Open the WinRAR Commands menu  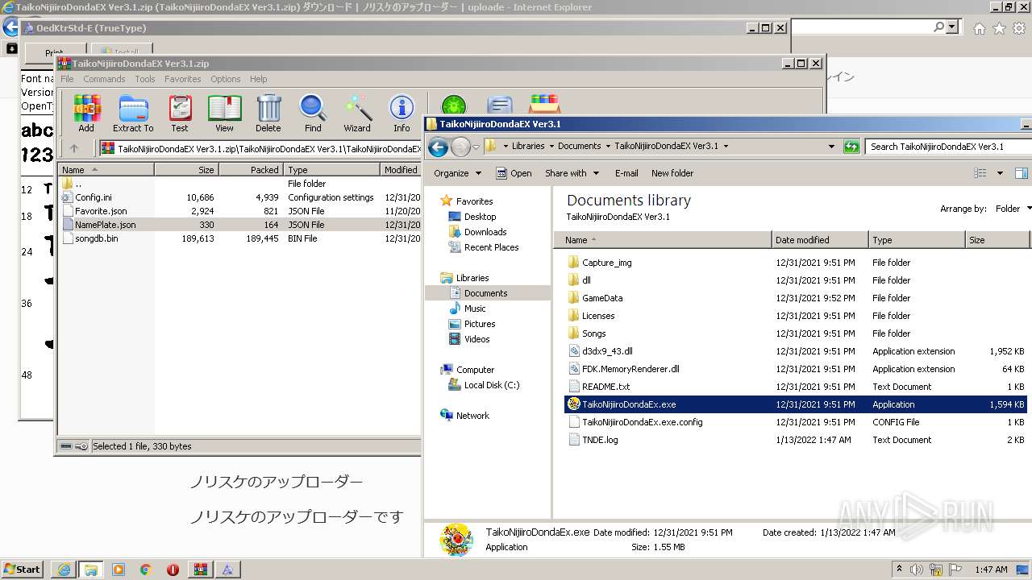(104, 79)
